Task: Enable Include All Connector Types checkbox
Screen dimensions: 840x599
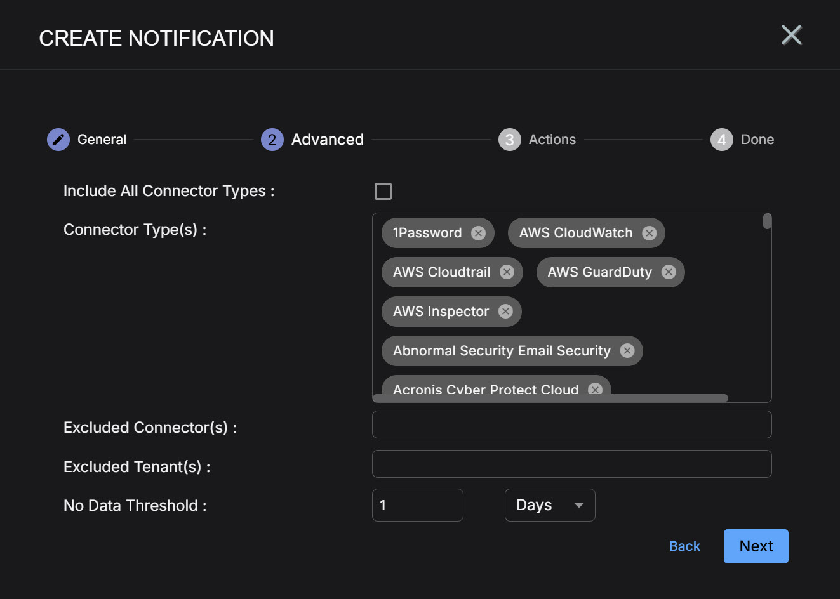Action: point(383,191)
